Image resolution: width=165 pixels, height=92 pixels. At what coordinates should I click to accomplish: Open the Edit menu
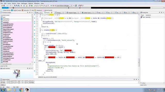point(5,3)
